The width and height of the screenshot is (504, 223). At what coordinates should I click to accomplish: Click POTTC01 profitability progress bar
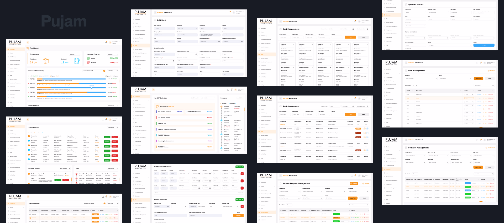coord(71,79)
